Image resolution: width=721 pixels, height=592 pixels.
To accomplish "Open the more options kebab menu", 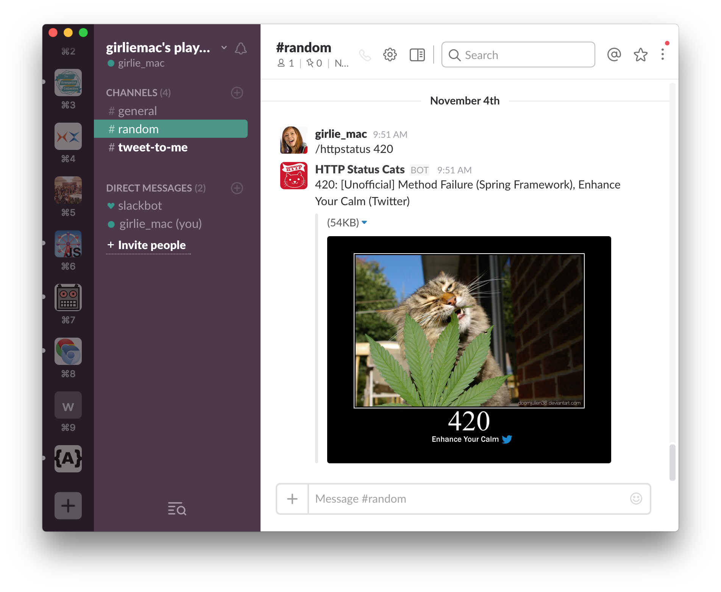I will [x=663, y=55].
